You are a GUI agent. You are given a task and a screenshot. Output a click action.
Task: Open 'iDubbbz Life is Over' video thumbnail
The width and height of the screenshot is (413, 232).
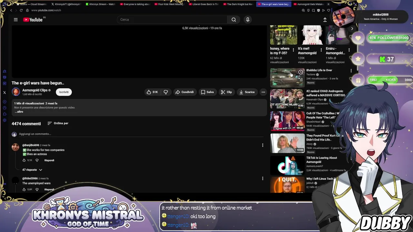(287, 77)
